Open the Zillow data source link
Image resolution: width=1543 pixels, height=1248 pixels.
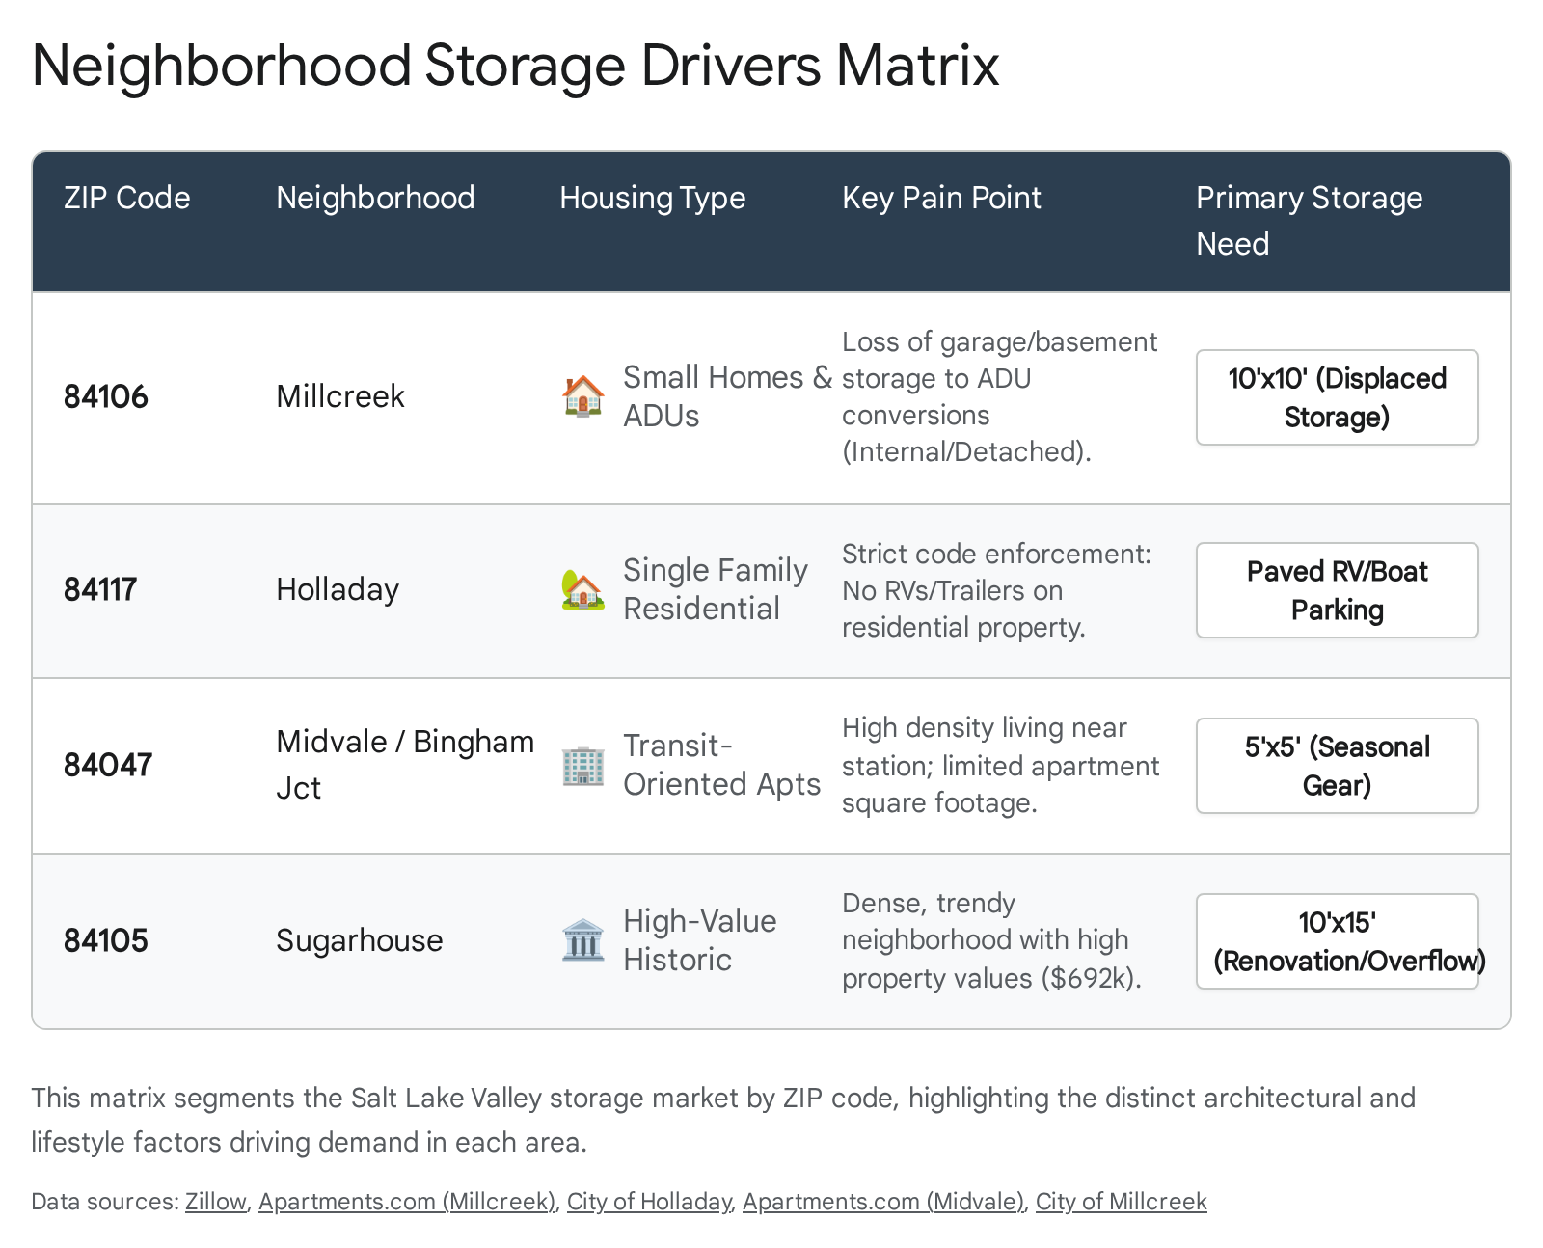pyautogui.click(x=216, y=1202)
